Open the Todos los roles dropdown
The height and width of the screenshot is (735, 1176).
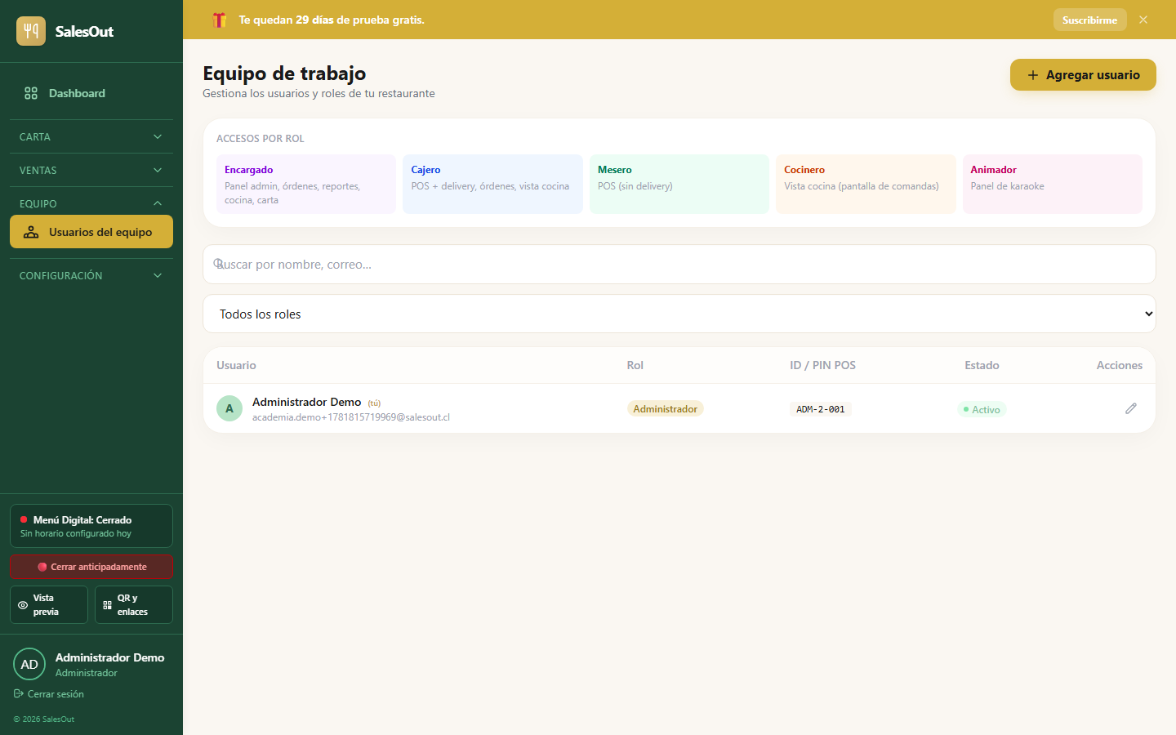coord(679,314)
